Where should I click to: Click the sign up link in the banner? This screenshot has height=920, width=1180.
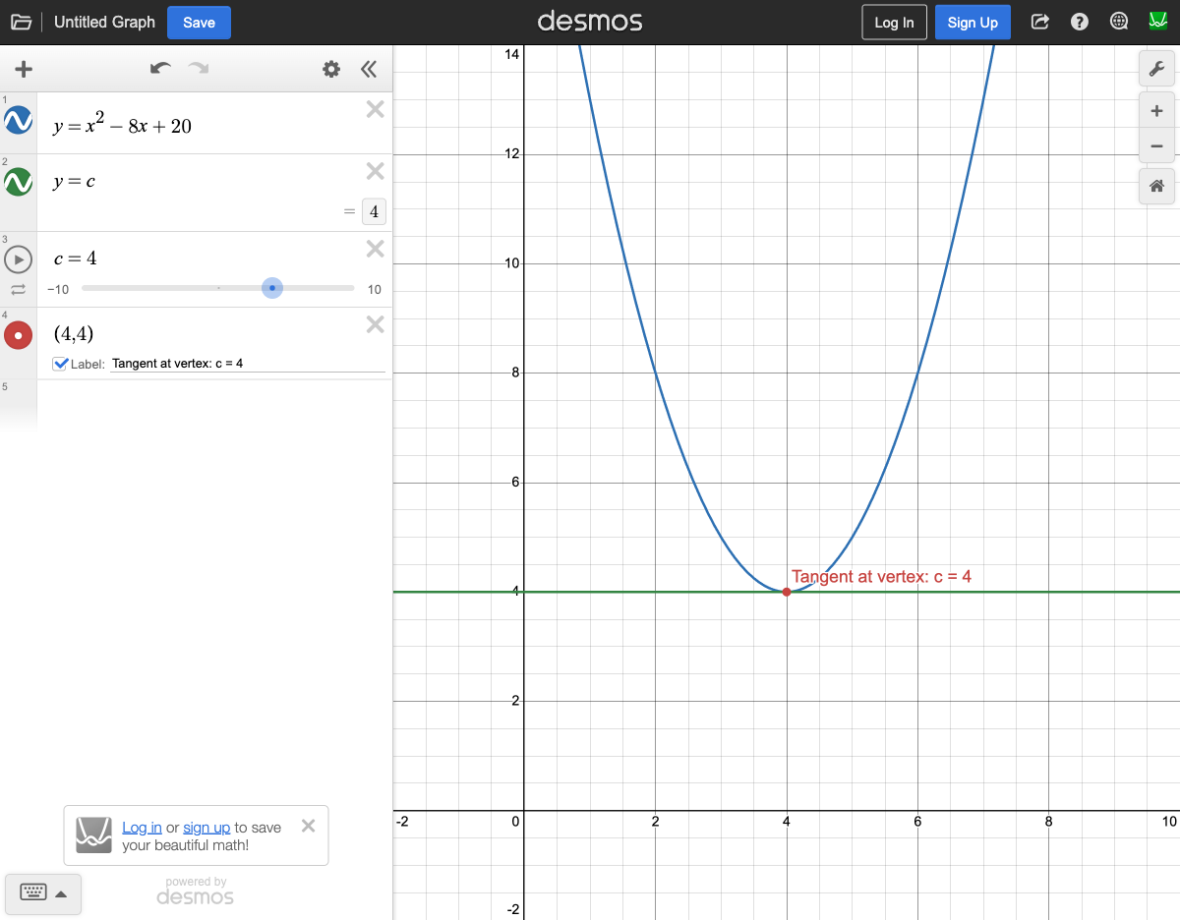206,828
